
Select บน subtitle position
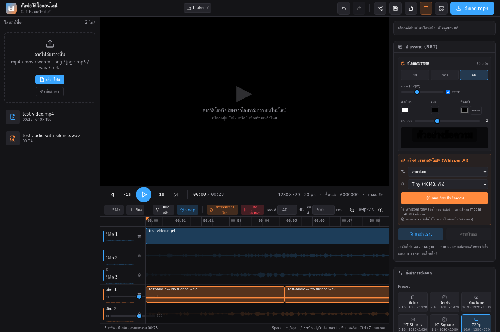[x=415, y=75]
